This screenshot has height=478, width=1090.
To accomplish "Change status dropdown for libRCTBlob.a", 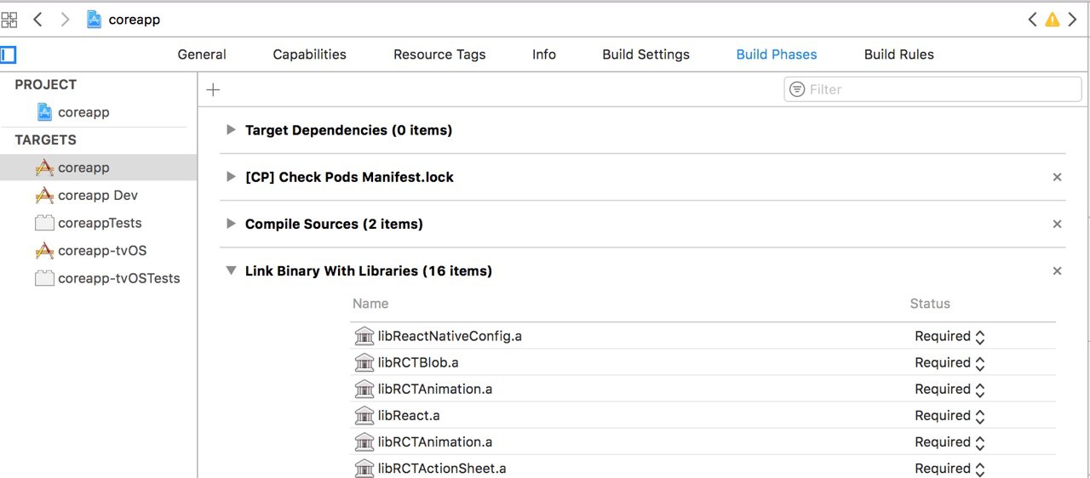I will click(949, 363).
